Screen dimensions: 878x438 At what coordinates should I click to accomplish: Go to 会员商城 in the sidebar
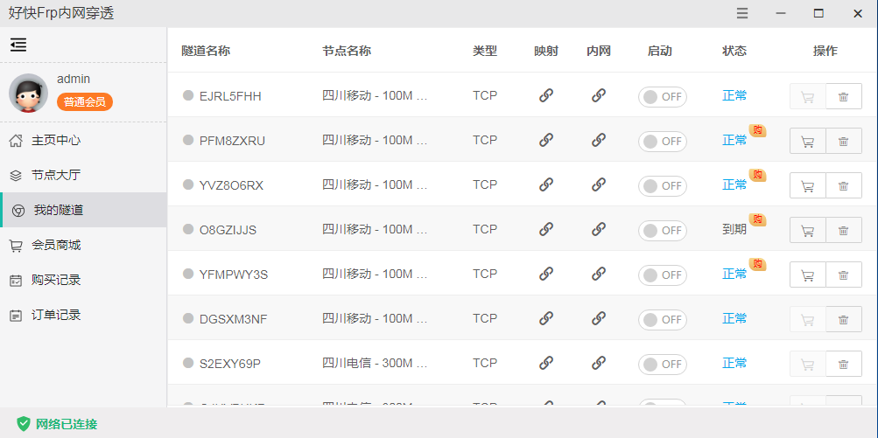55,245
